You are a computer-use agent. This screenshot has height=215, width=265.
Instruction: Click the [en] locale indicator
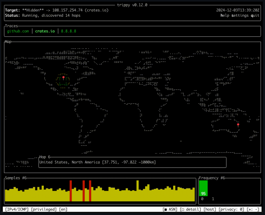click(x=63, y=209)
